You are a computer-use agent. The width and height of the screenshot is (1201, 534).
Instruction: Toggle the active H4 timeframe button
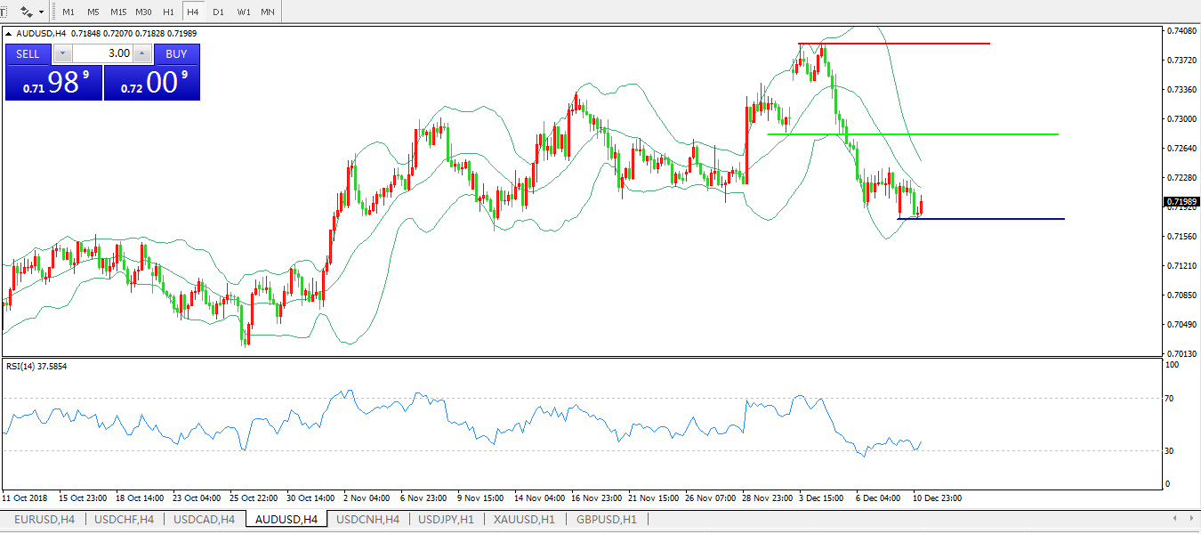tap(193, 12)
